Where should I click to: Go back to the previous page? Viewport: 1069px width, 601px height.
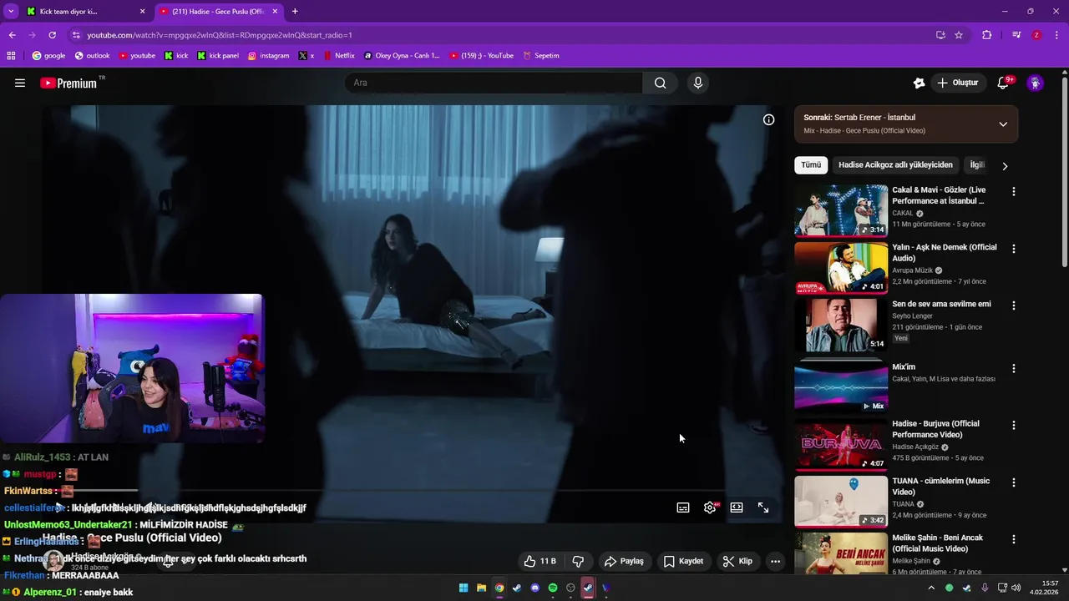point(12,35)
